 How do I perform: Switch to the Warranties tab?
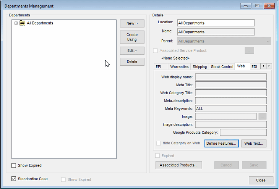[179, 66]
